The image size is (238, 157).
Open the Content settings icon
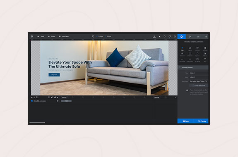coord(197,49)
